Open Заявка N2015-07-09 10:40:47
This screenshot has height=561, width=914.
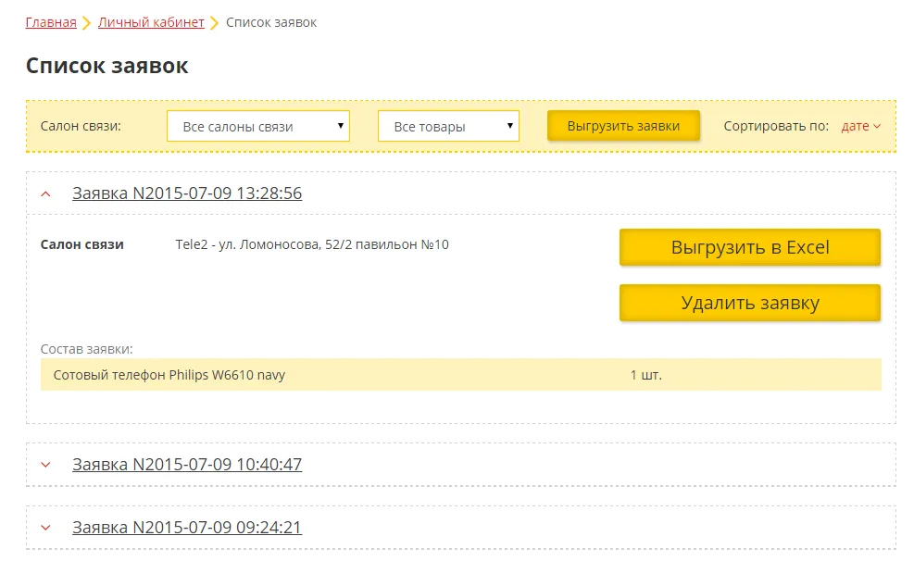(x=187, y=465)
